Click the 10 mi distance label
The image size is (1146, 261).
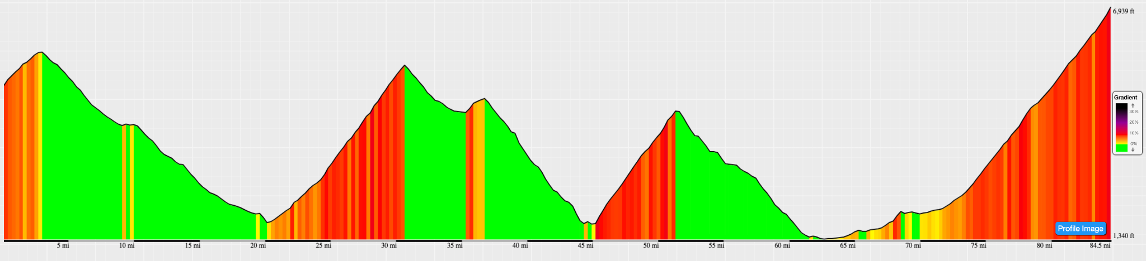127,246
